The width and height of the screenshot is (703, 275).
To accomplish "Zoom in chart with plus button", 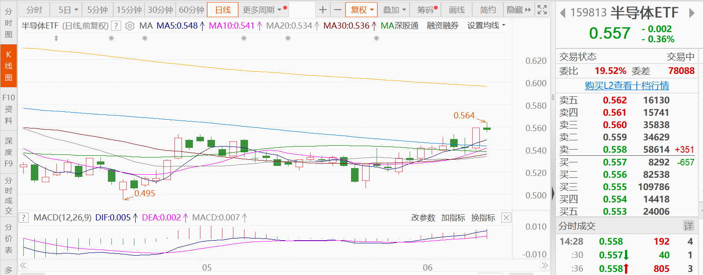I will pos(323,10).
